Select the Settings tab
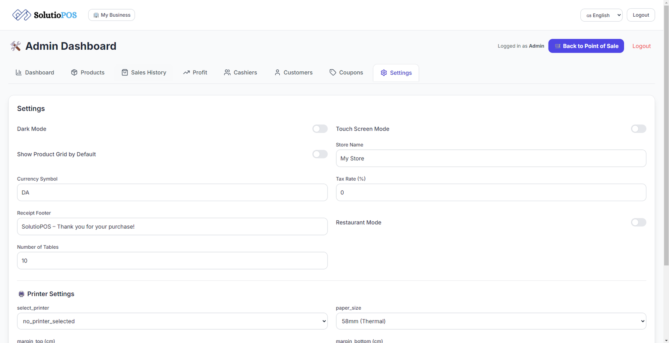Image resolution: width=669 pixels, height=343 pixels. [396, 73]
